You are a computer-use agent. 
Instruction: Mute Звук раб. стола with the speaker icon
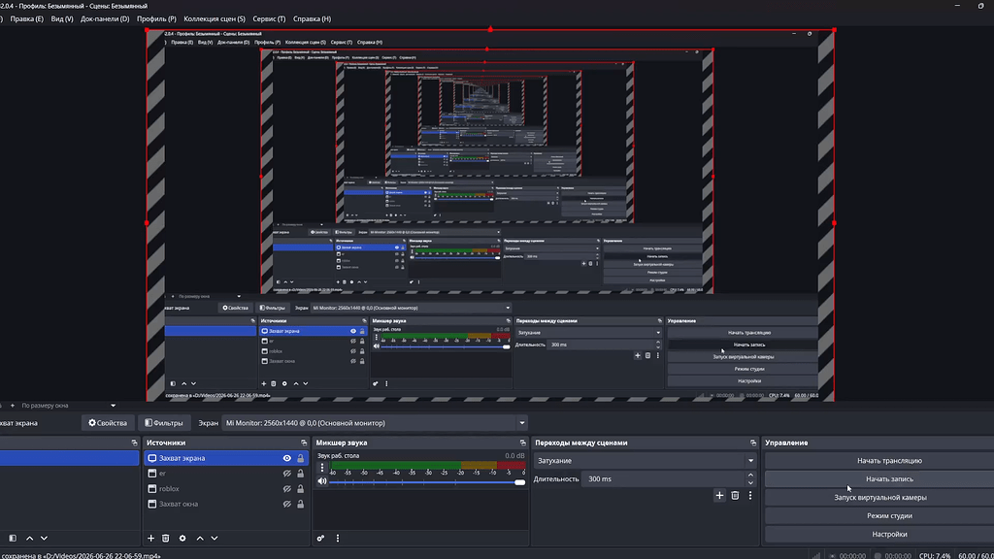[x=322, y=481]
